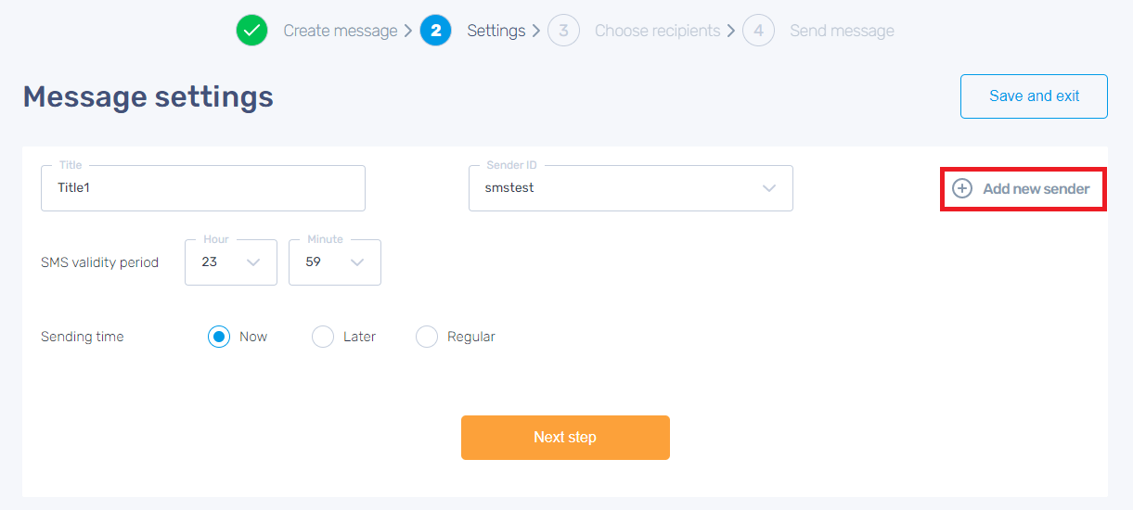The height and width of the screenshot is (510, 1133).
Task: Open the Sender ID dropdown
Action: [x=630, y=188]
